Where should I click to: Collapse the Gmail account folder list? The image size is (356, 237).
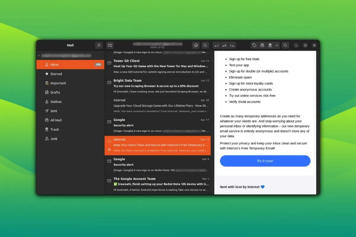click(x=39, y=55)
